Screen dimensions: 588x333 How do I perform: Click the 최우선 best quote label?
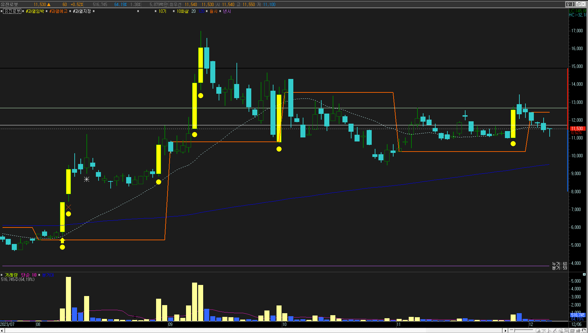point(175,4)
